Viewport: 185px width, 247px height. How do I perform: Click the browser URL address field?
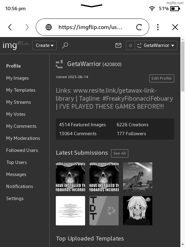[90, 27]
